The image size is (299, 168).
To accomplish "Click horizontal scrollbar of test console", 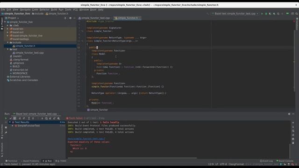I will pyautogui.click(x=132, y=158).
